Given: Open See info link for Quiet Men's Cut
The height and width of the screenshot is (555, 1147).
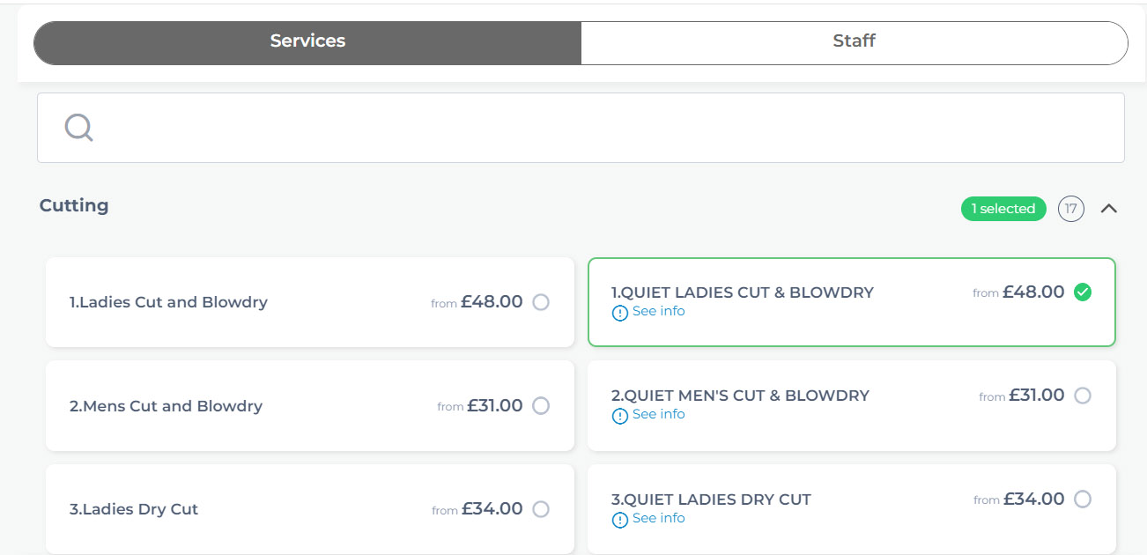Looking at the screenshot, I should point(658,414).
